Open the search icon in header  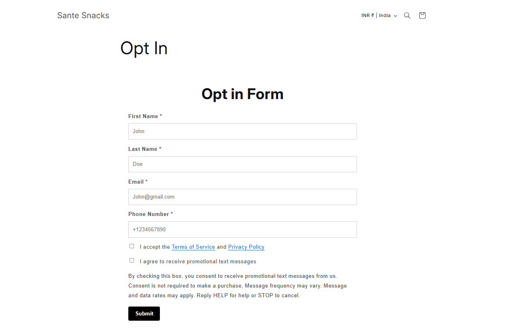(x=407, y=16)
